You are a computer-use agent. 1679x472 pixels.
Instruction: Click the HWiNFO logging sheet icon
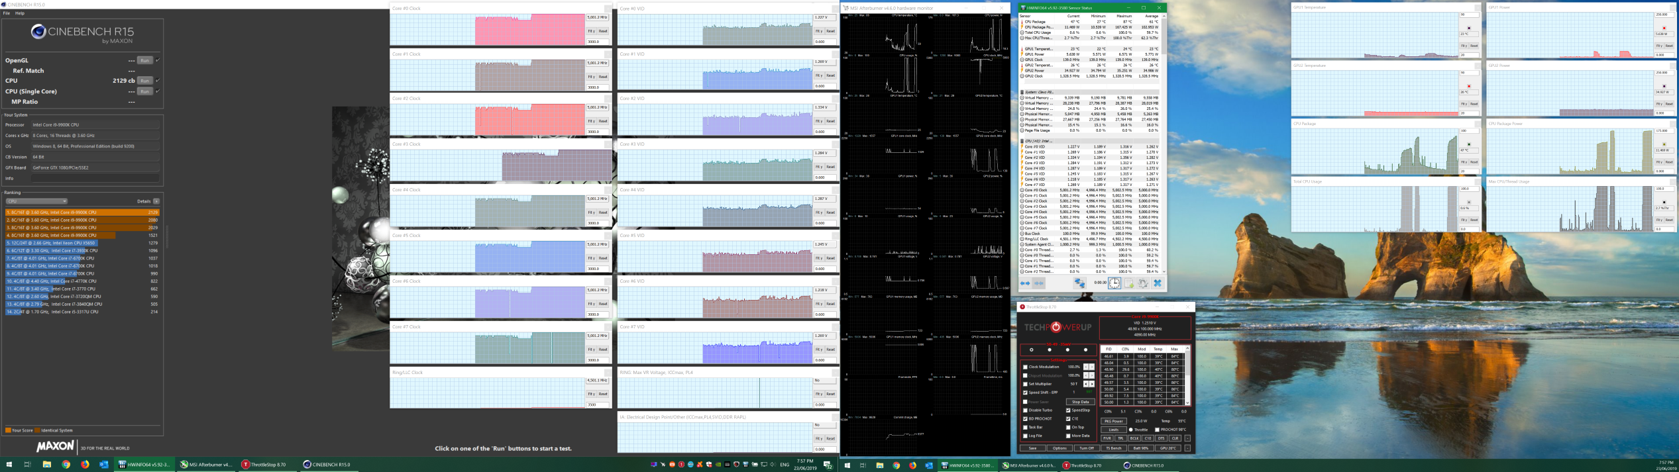(1129, 283)
